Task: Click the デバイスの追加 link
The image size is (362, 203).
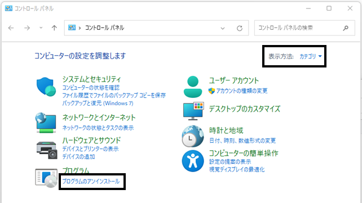Action: (78, 157)
